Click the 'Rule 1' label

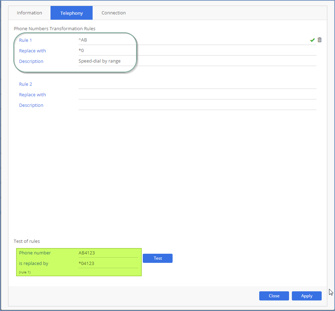click(26, 40)
